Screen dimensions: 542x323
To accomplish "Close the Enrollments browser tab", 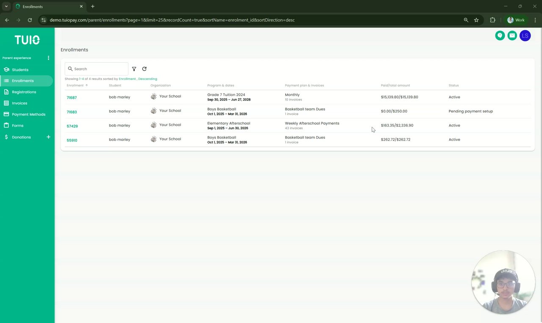I will tap(81, 6).
